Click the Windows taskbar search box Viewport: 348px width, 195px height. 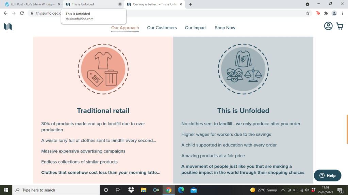(56, 190)
